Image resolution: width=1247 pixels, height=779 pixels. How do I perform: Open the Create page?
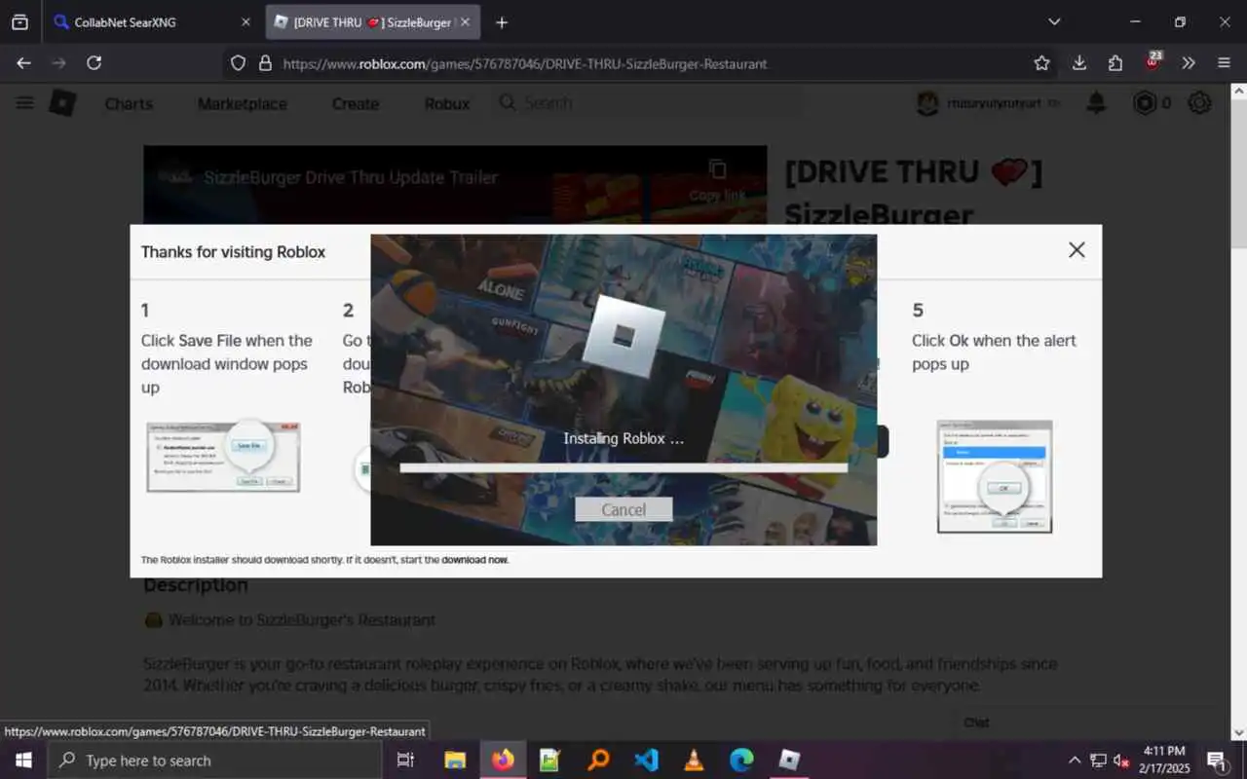(x=355, y=103)
